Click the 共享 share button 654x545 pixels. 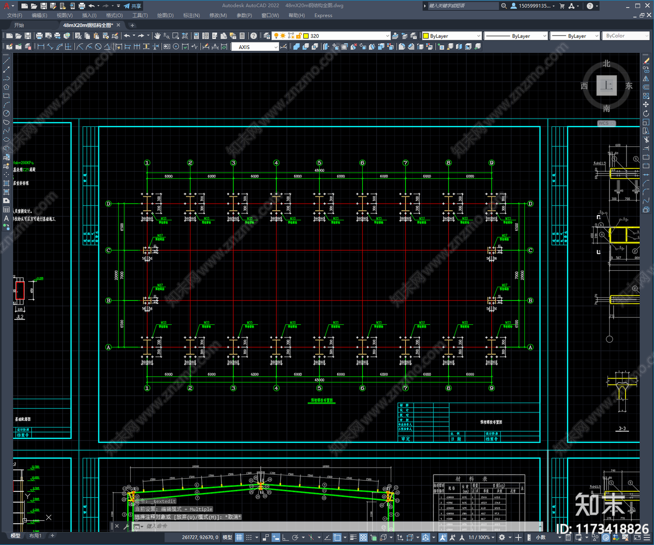(132, 6)
